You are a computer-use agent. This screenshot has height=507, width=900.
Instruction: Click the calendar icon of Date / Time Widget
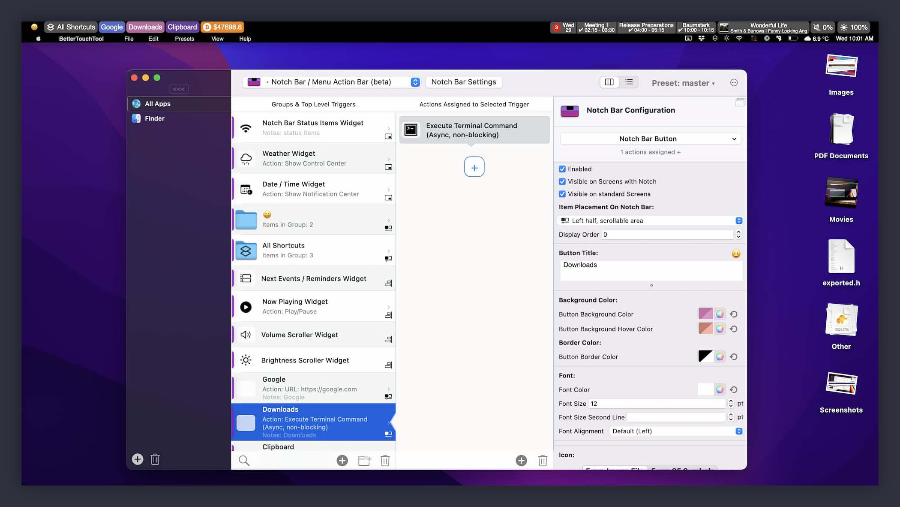(x=246, y=189)
